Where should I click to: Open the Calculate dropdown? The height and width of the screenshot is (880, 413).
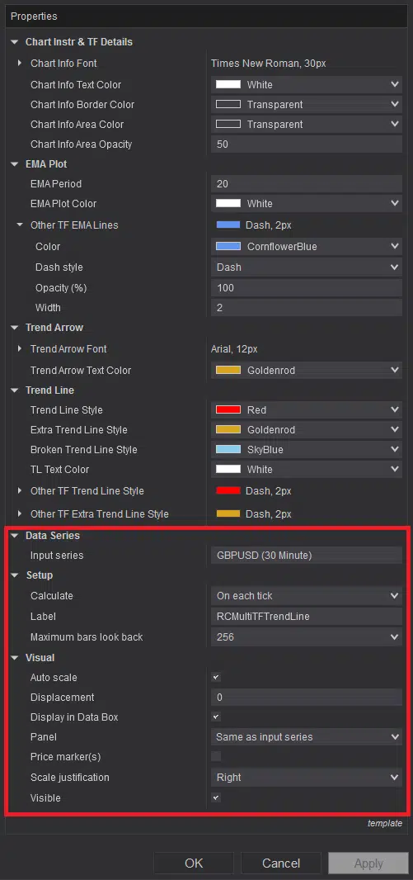pos(307,595)
